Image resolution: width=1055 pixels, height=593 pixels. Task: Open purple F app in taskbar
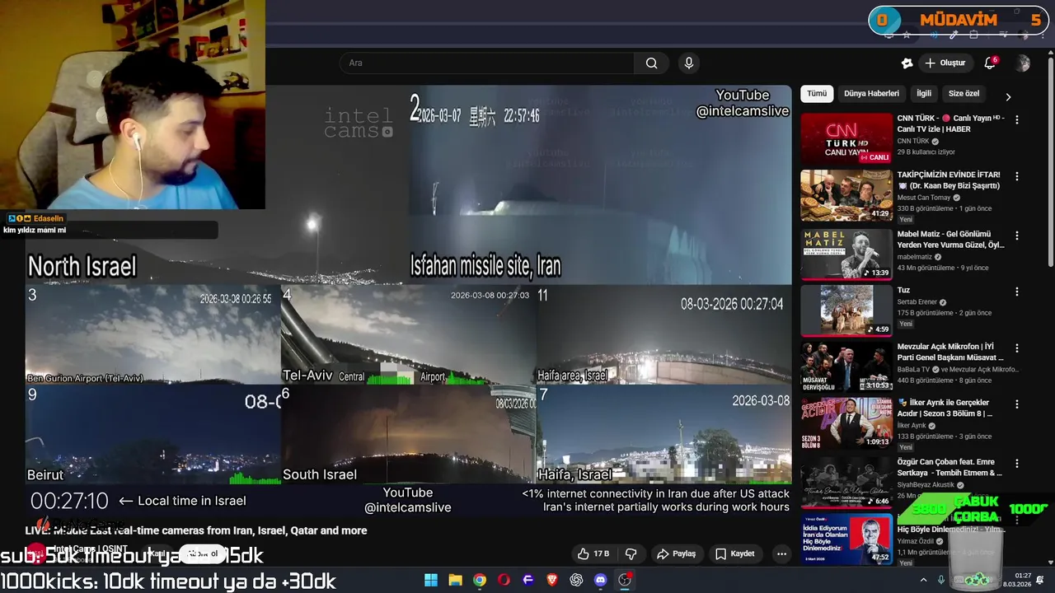coord(528,580)
